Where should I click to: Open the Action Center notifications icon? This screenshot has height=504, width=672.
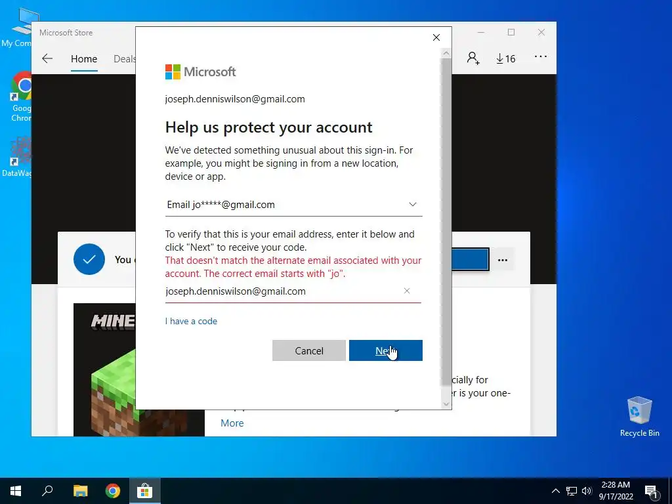[x=650, y=491]
